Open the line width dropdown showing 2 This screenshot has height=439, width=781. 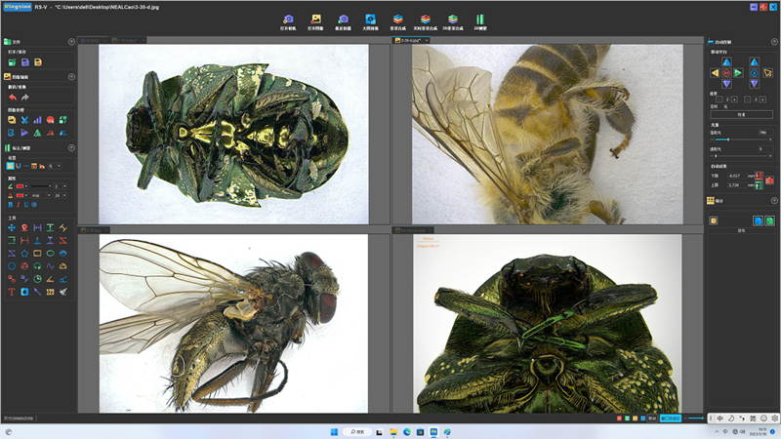tap(61, 186)
